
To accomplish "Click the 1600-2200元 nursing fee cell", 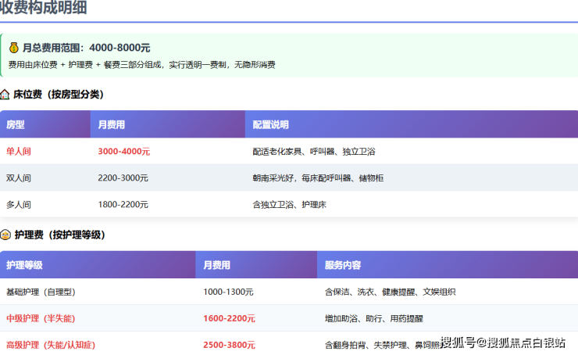I will click(x=229, y=318).
